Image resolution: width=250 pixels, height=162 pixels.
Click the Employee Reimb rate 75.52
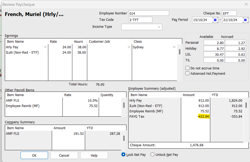click(93, 106)
